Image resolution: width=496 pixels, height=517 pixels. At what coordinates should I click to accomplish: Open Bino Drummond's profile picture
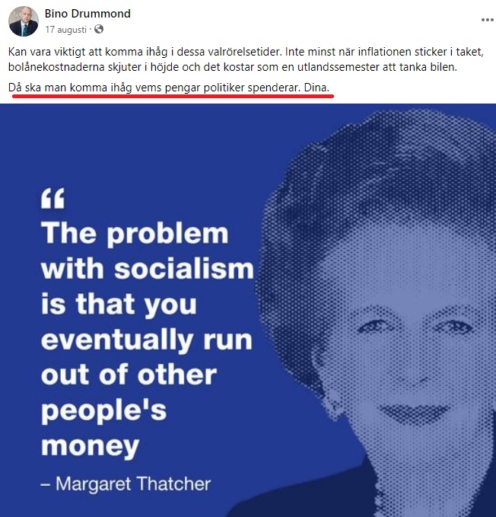click(24, 21)
